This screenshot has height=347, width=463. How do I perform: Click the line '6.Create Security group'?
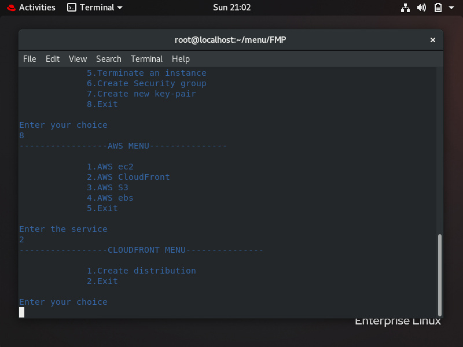point(146,83)
